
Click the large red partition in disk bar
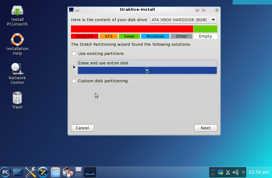click(x=132, y=29)
